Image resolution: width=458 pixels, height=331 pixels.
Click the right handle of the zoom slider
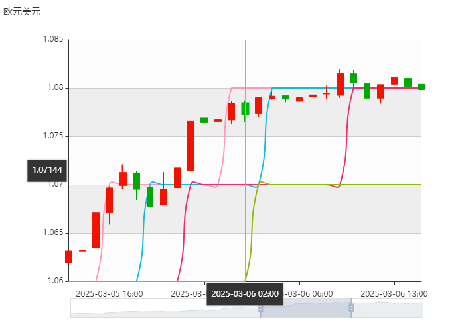[x=351, y=308]
